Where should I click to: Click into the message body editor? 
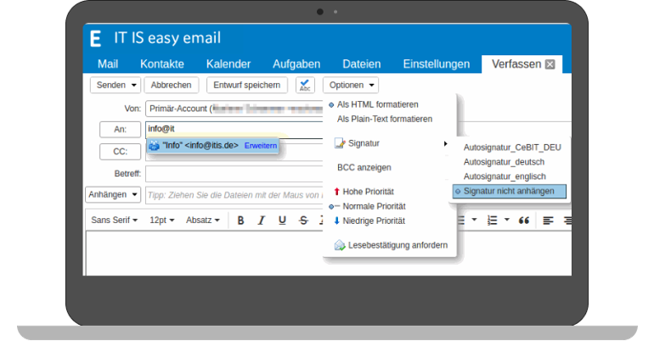(x=329, y=253)
